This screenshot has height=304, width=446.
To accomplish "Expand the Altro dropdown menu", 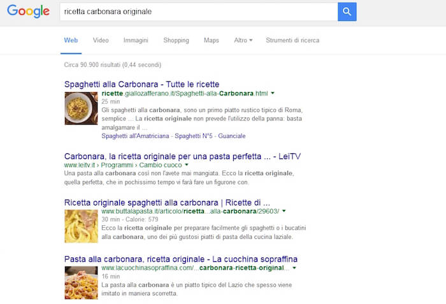I will [x=243, y=40].
